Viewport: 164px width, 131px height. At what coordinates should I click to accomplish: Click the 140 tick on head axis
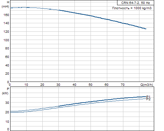tap(6, 23)
